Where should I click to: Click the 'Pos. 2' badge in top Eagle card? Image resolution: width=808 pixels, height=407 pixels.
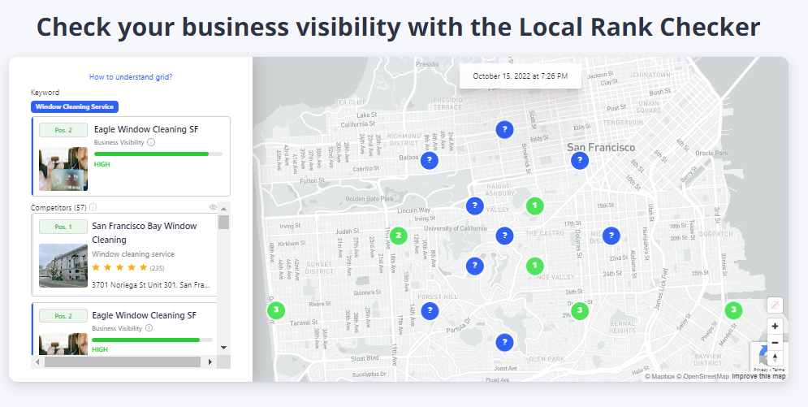tap(63, 130)
